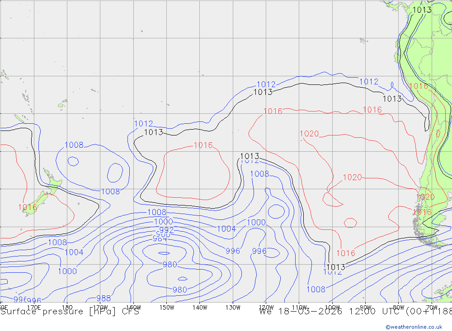Viewport: 452px width, 331px height.
Task: Click the 1013 label over northern South America
Action: pyautogui.click(x=422, y=10)
